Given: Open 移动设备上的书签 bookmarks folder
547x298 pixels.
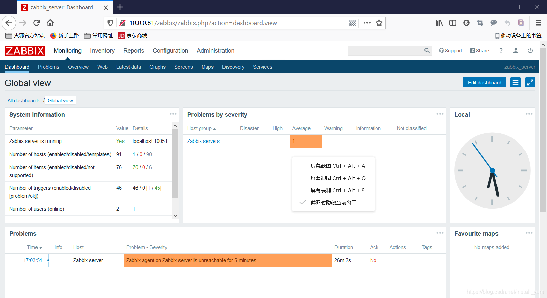Looking at the screenshot, I should tap(518, 36).
